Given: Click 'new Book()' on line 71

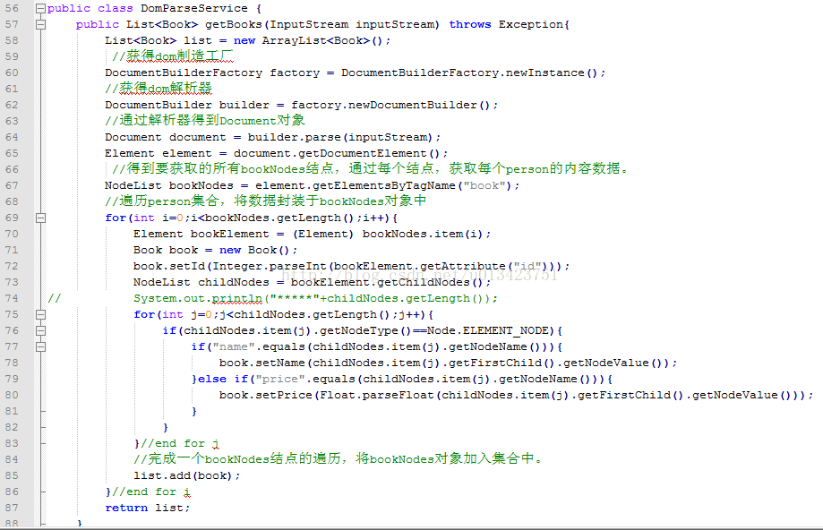Looking at the screenshot, I should (x=255, y=250).
